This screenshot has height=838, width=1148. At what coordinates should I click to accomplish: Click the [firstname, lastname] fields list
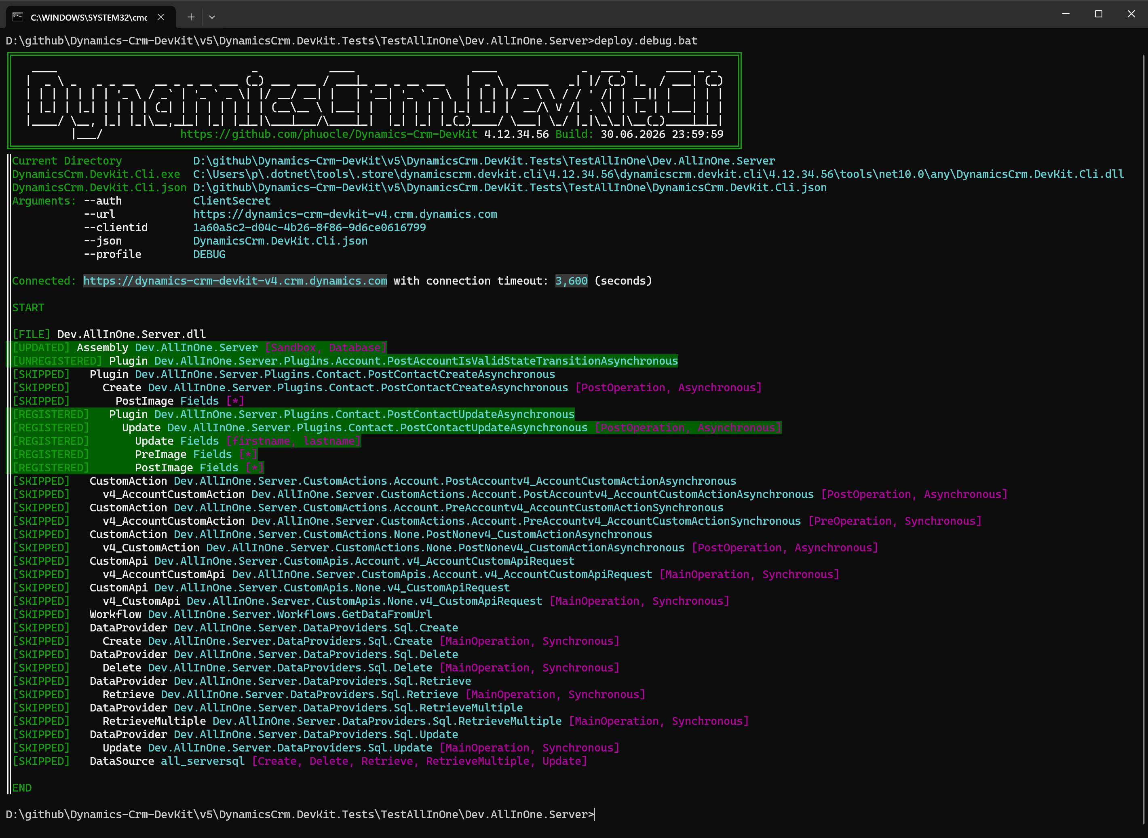(294, 441)
